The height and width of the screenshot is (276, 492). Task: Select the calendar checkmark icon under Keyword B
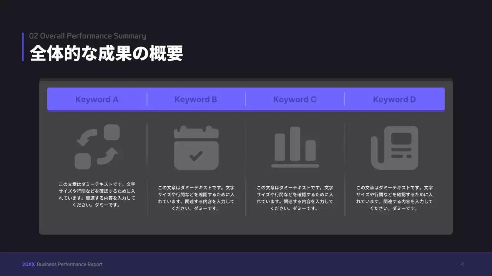[196, 148]
